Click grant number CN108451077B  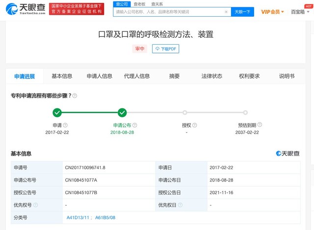click(81, 193)
